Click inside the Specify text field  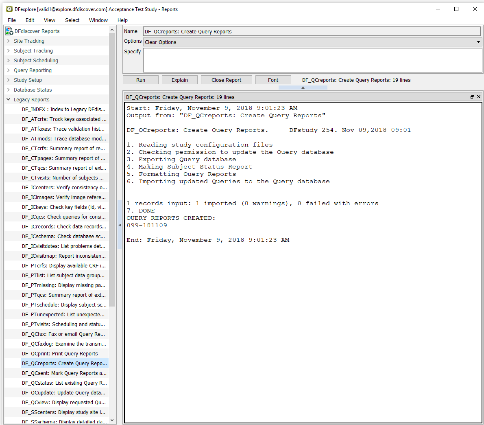pos(312,60)
